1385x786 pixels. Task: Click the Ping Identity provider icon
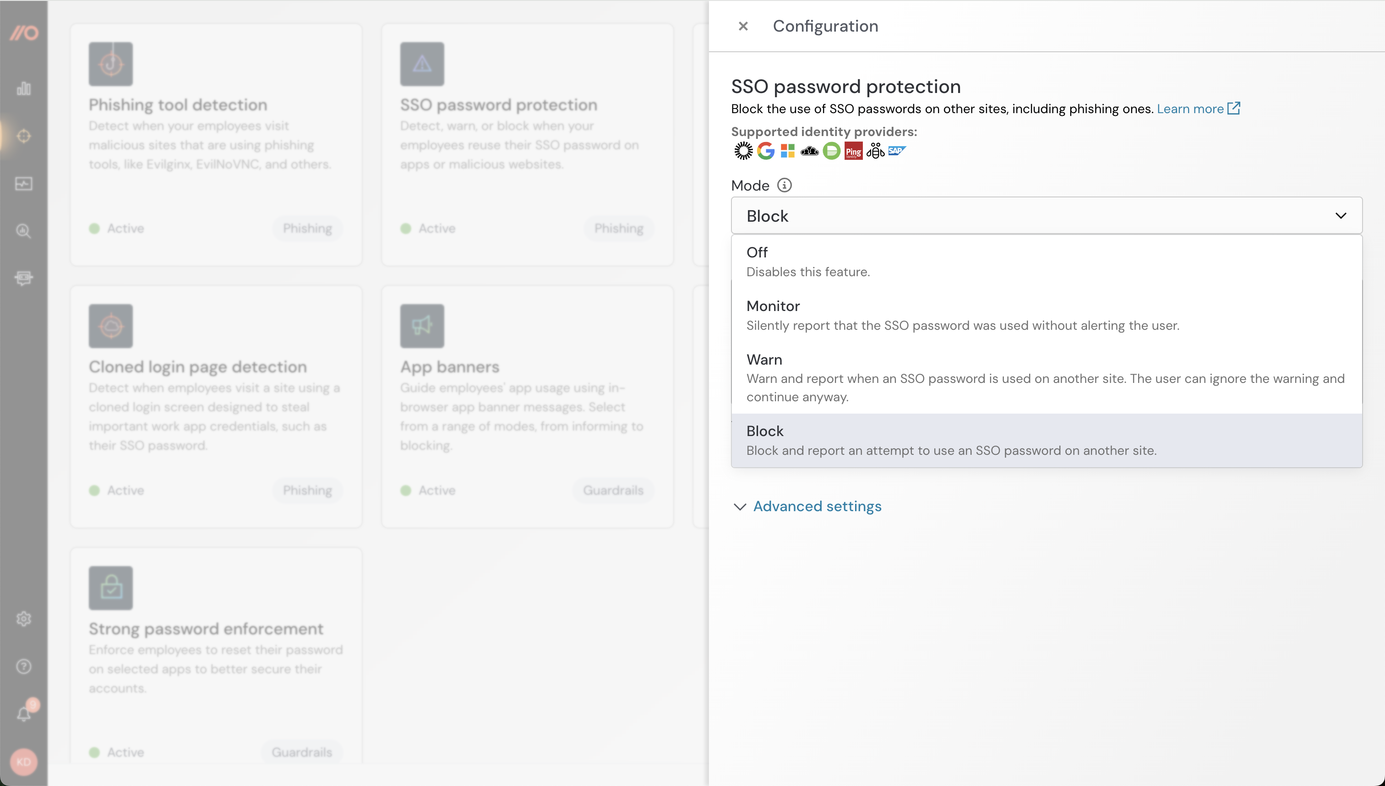point(853,151)
